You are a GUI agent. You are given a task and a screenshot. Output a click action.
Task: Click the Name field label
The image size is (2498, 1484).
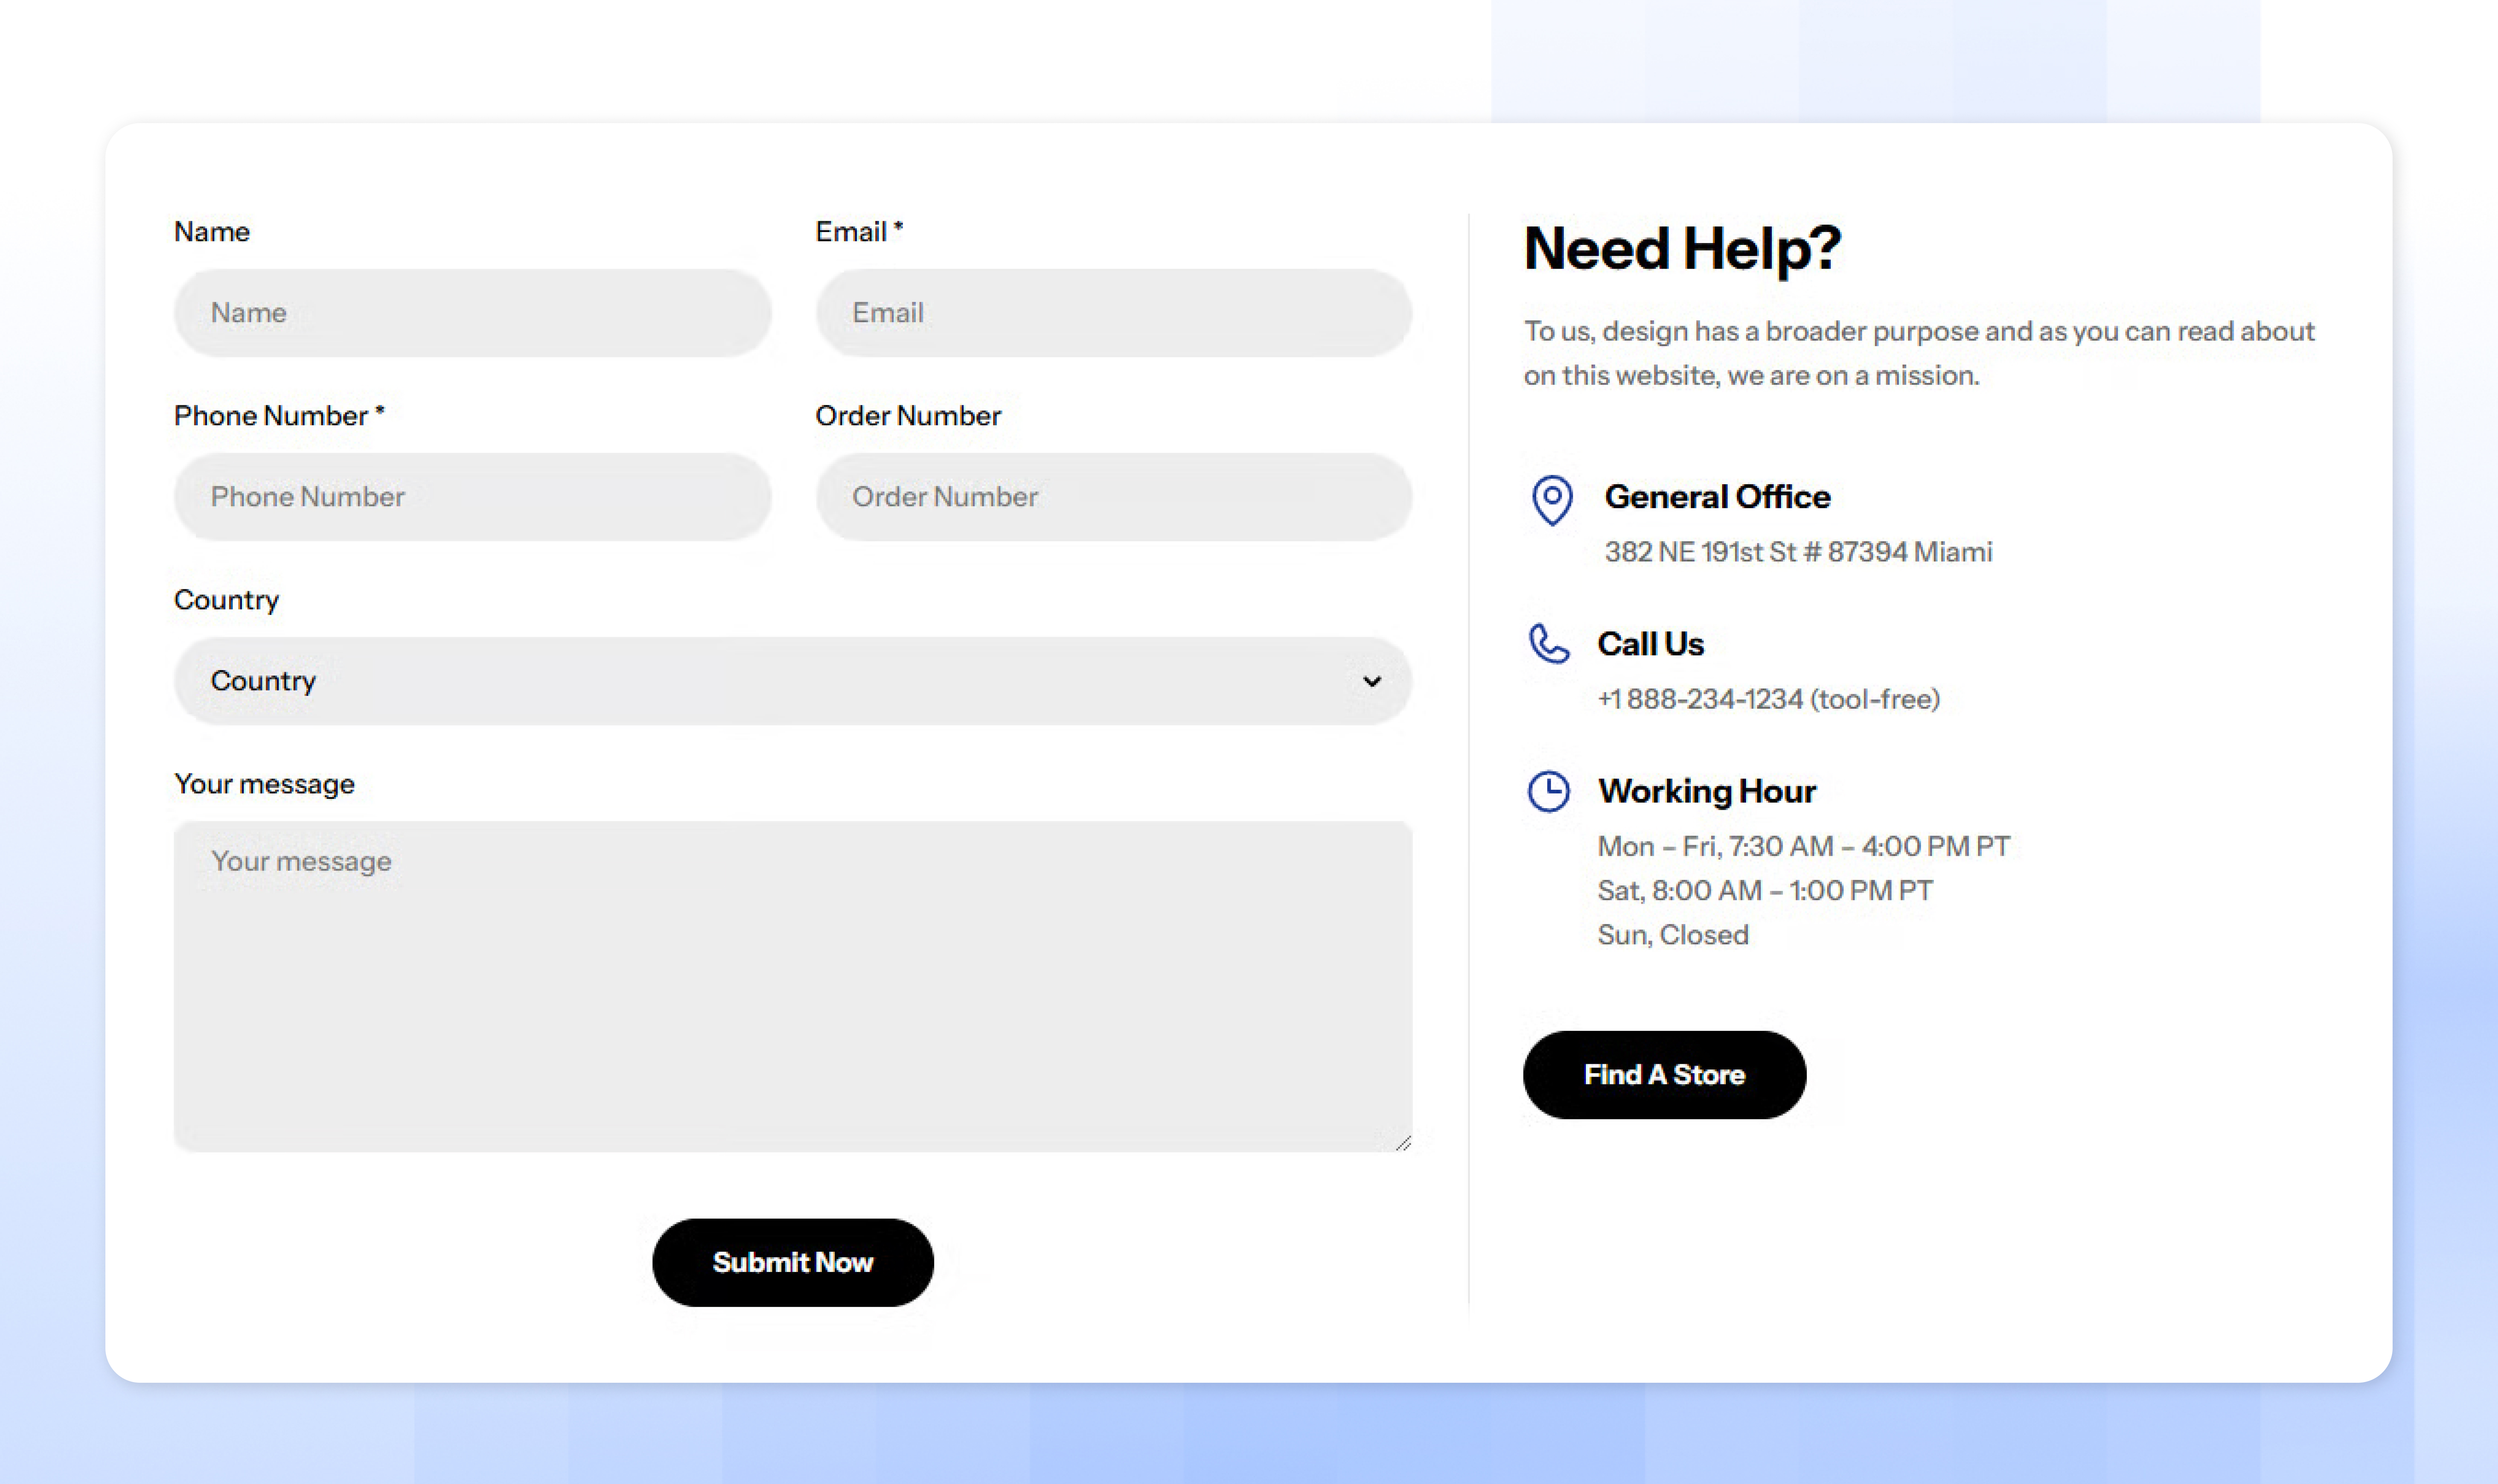(x=212, y=232)
